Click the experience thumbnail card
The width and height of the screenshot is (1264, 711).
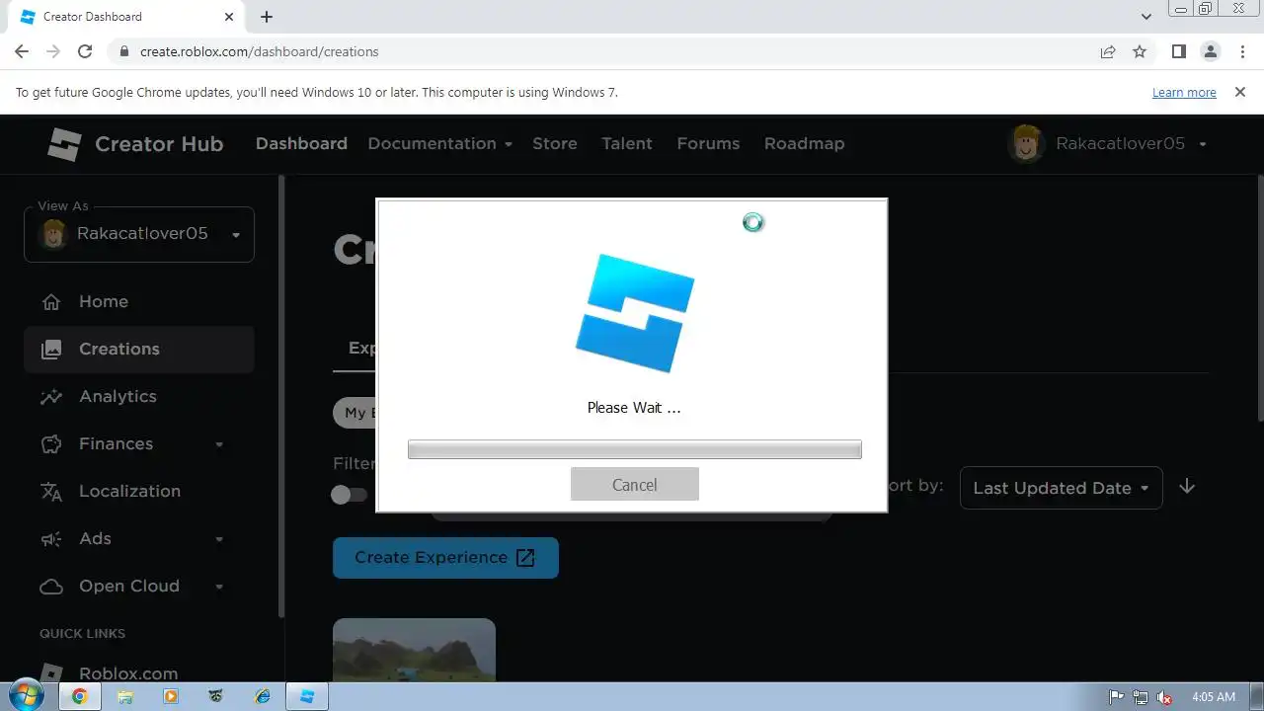click(414, 650)
